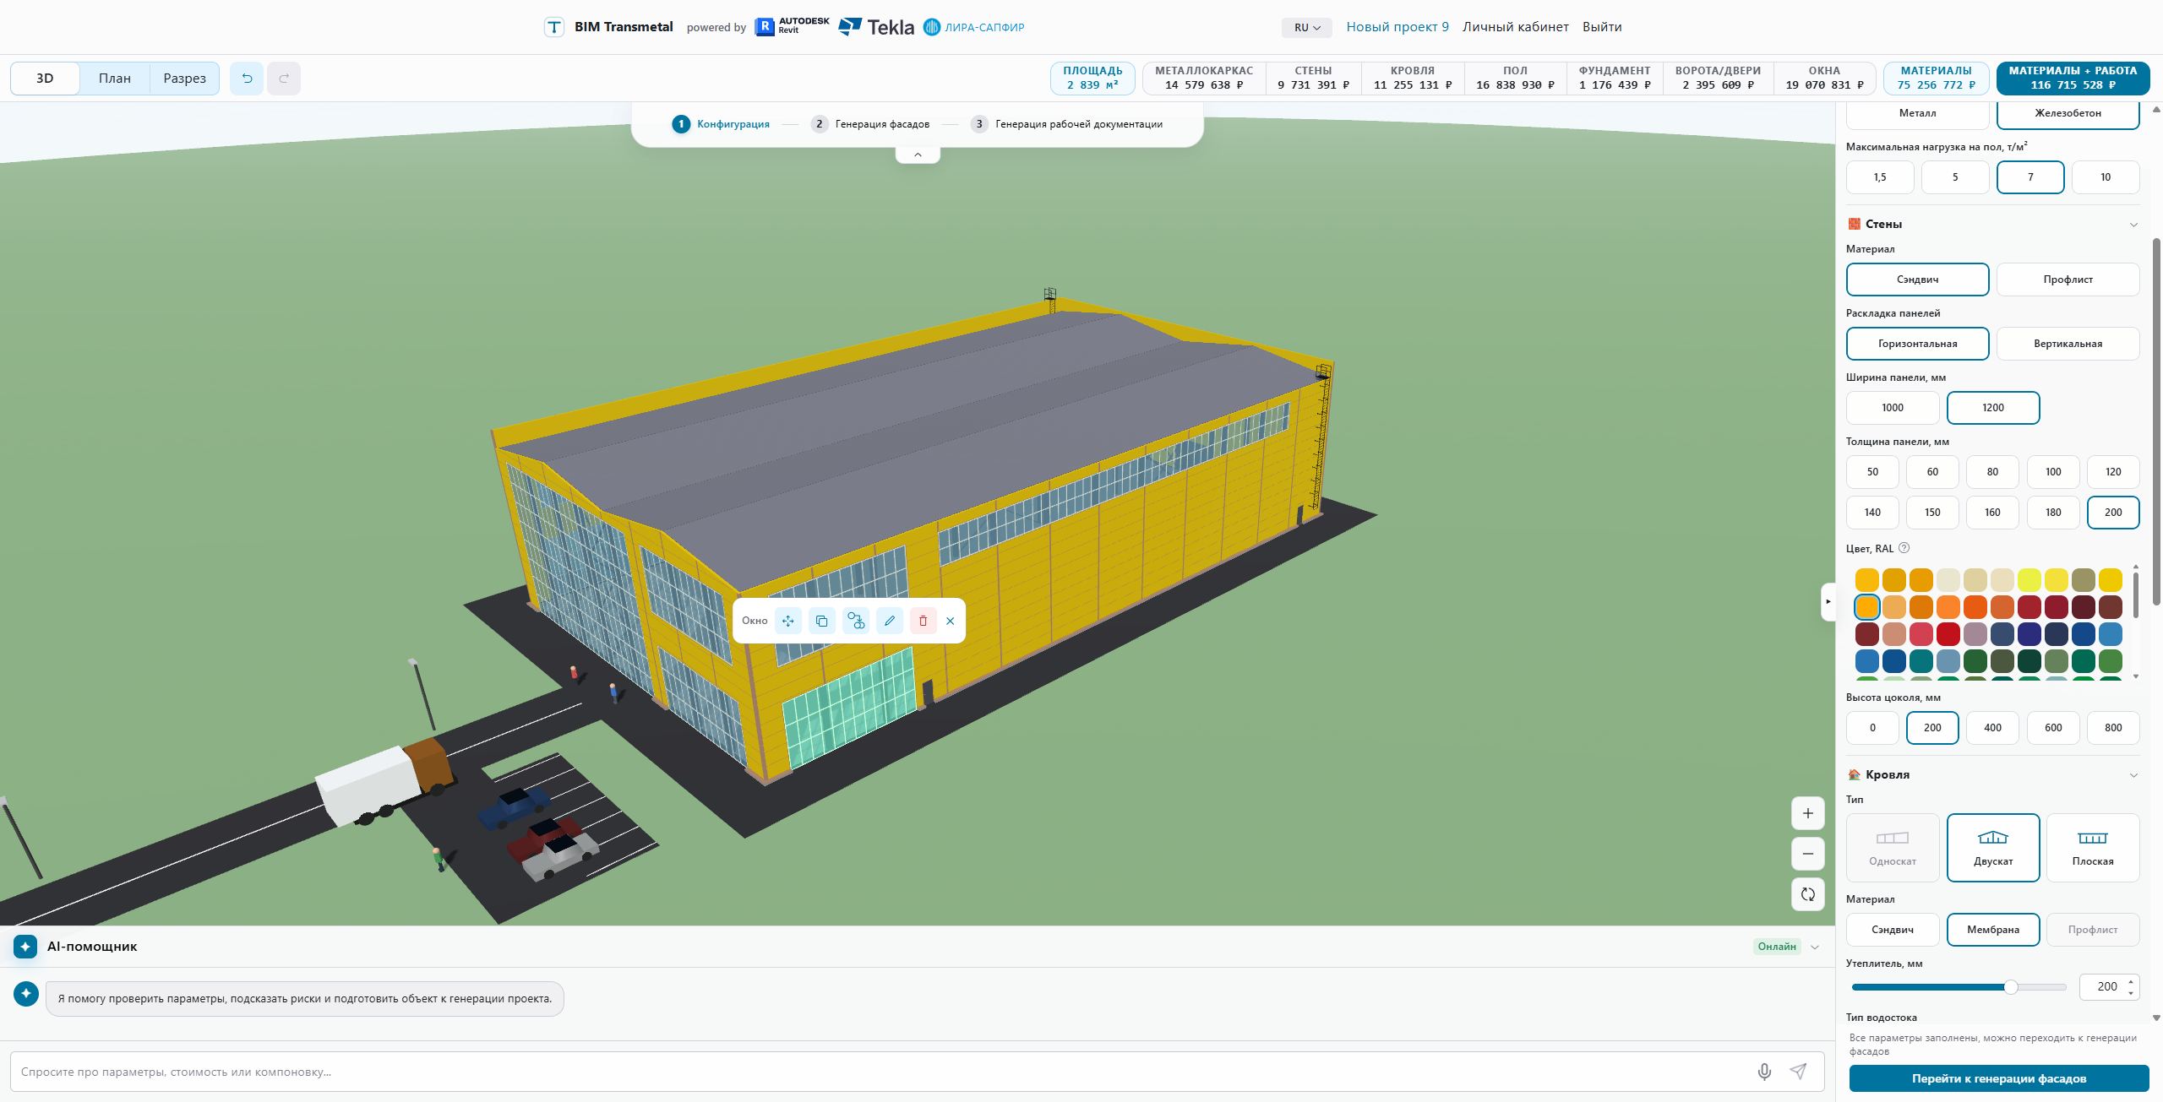
Task: Send the AI assistant message
Action: pos(1798,1072)
